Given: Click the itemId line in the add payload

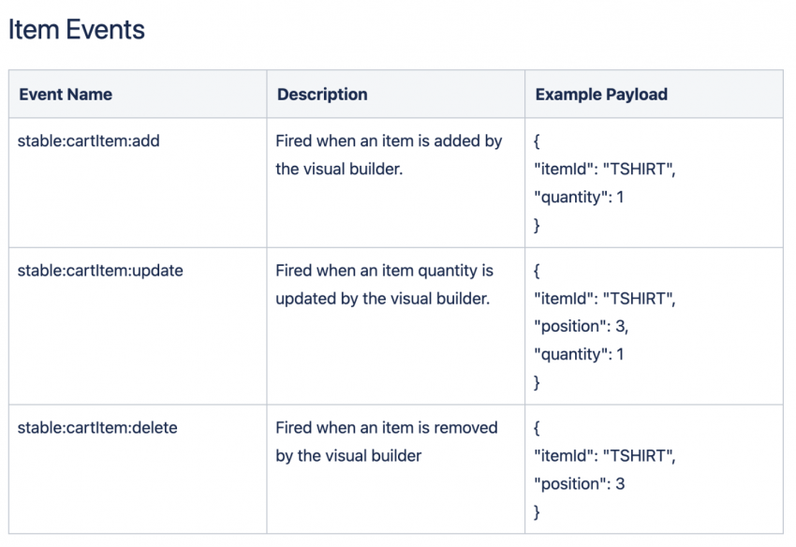Looking at the screenshot, I should point(604,170).
